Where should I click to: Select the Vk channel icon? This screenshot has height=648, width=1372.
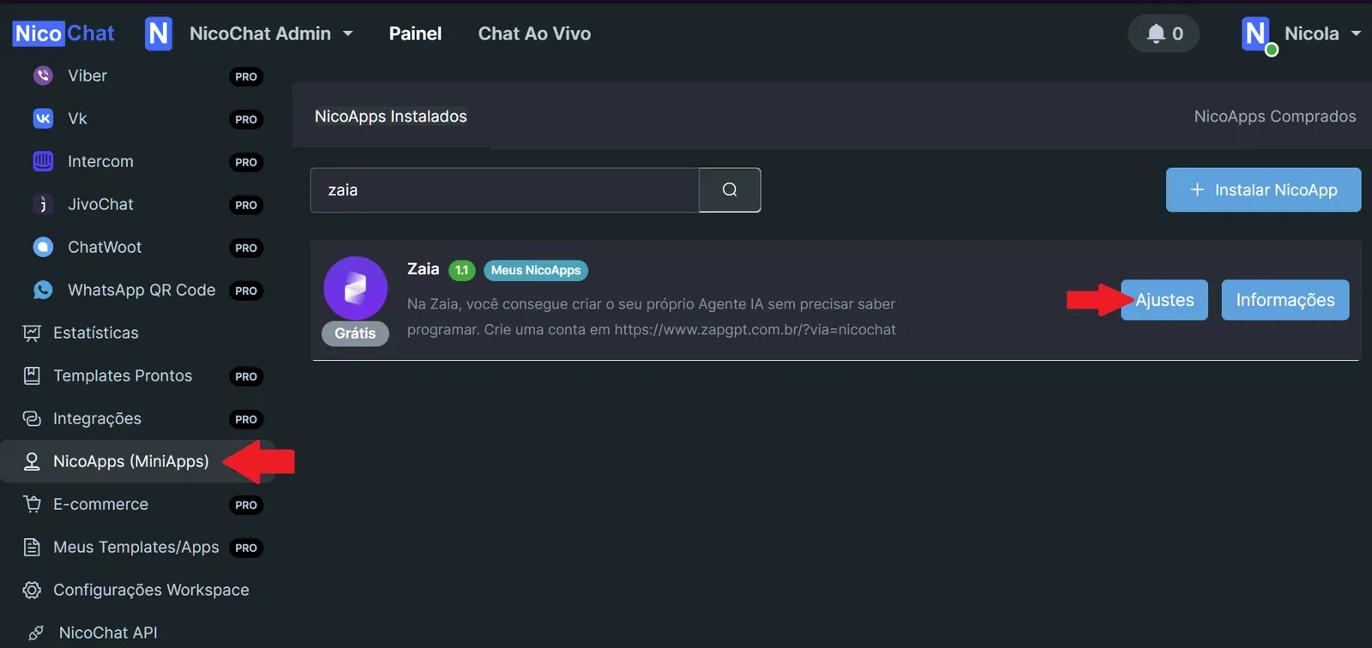[x=43, y=118]
